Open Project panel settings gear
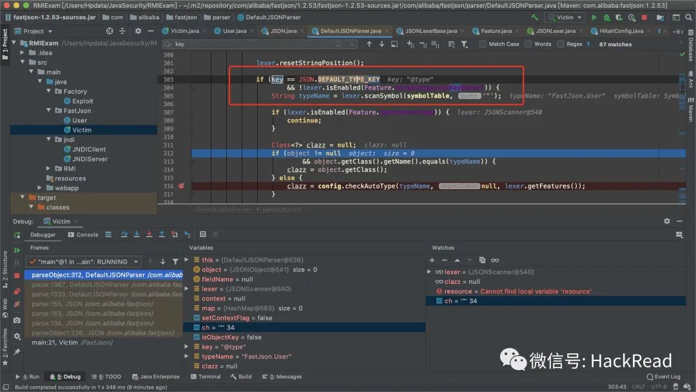Viewport: 696px width, 392px height. point(138,31)
